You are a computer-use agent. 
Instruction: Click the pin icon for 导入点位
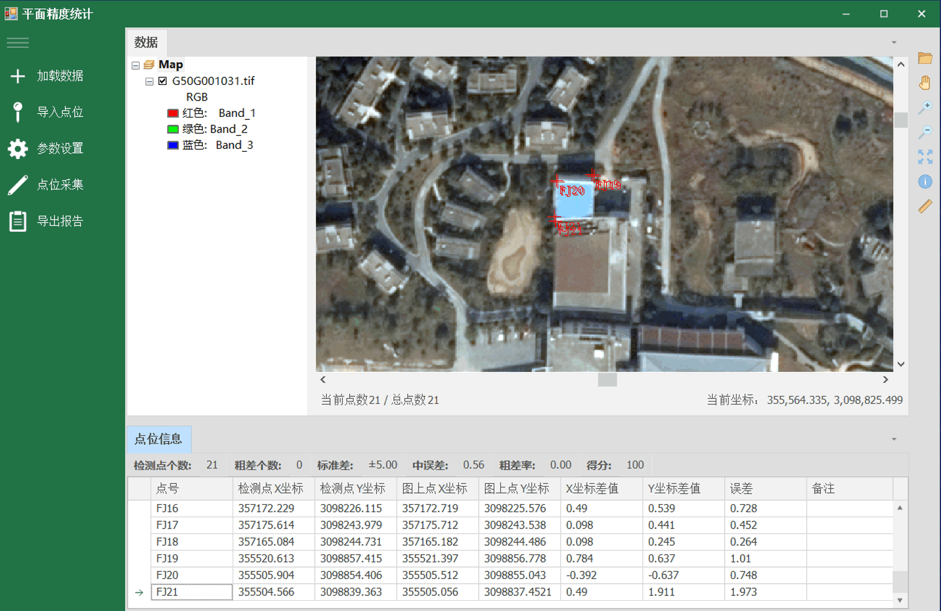coord(17,112)
